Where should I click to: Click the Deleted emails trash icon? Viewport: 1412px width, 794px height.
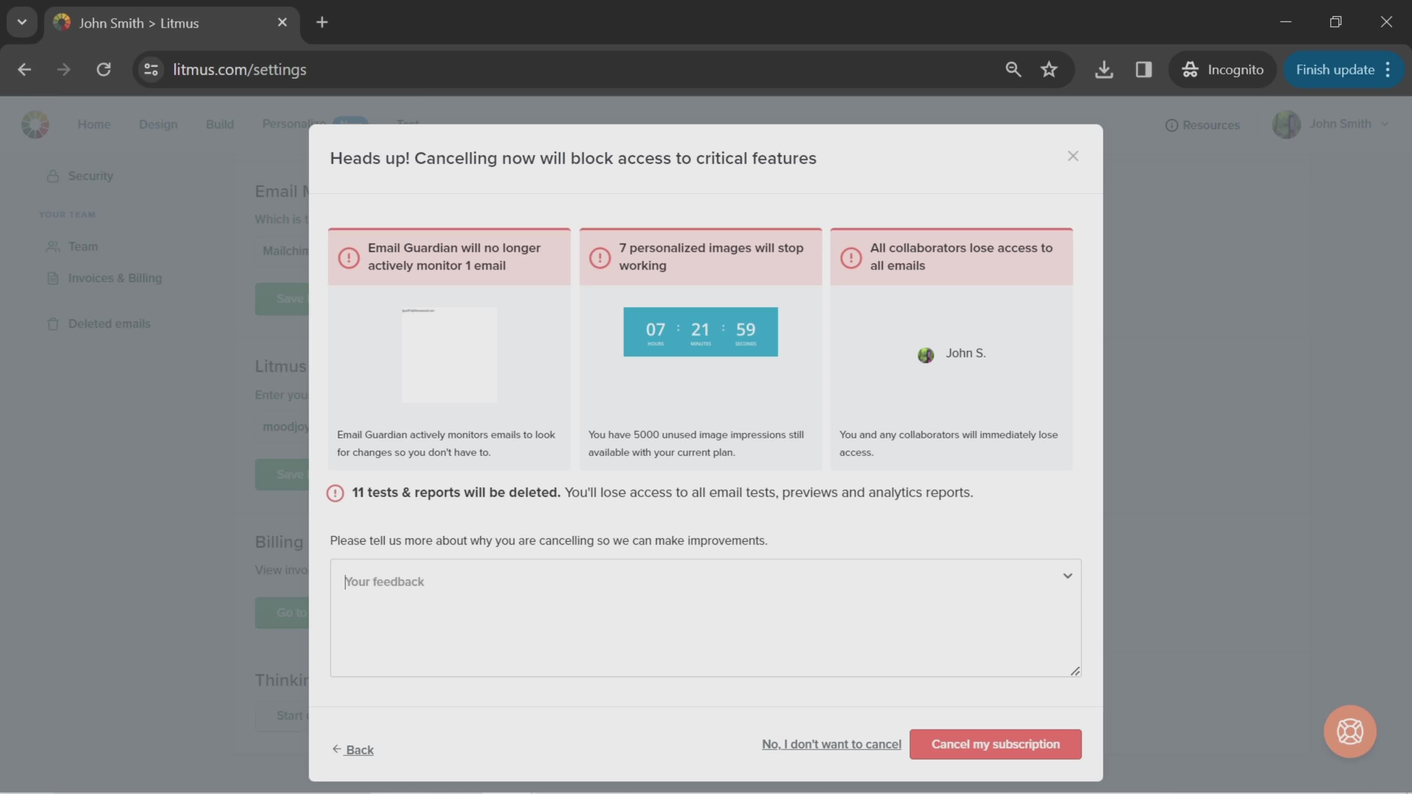pos(53,324)
